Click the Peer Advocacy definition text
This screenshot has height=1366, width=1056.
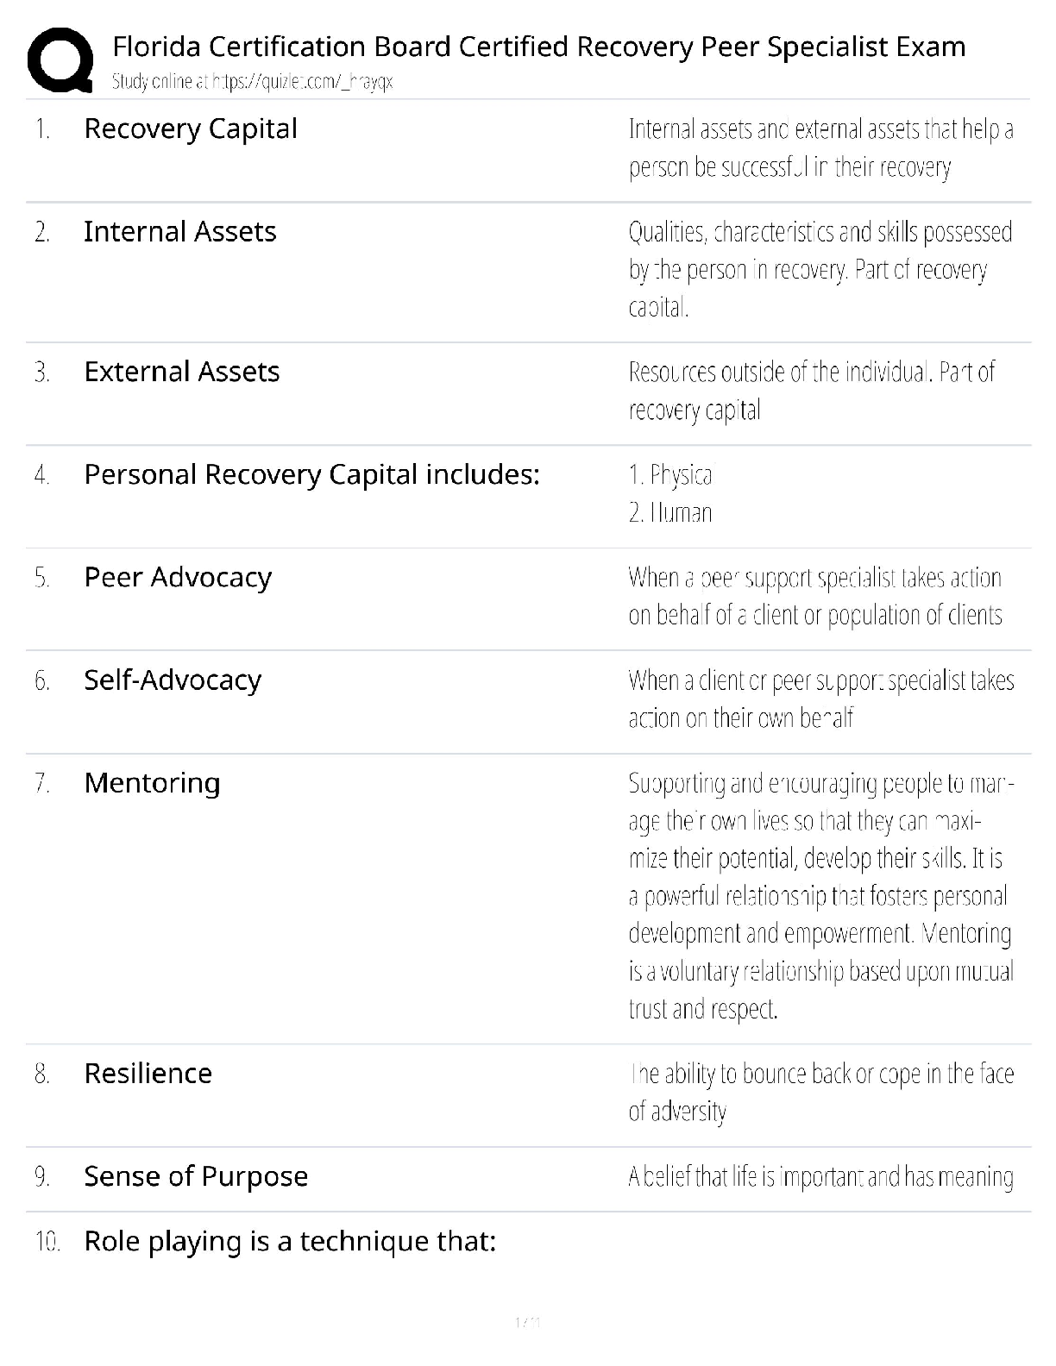[815, 596]
